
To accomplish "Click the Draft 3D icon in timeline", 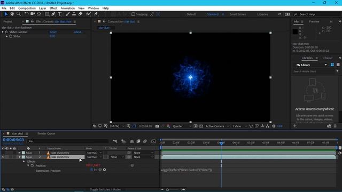I will 123,141.
